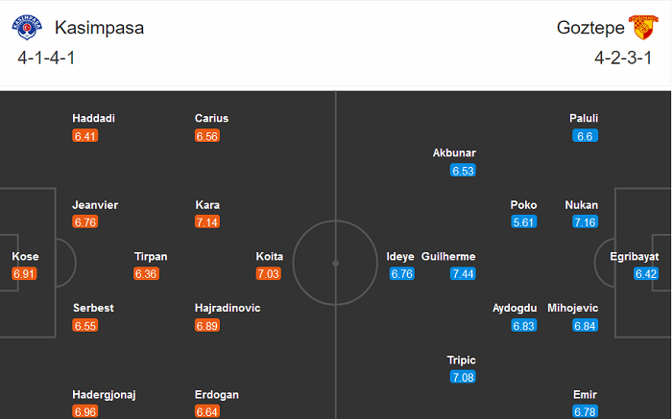Click Kara's 7.14 rating badge
672x419 pixels.
pyautogui.click(x=207, y=222)
